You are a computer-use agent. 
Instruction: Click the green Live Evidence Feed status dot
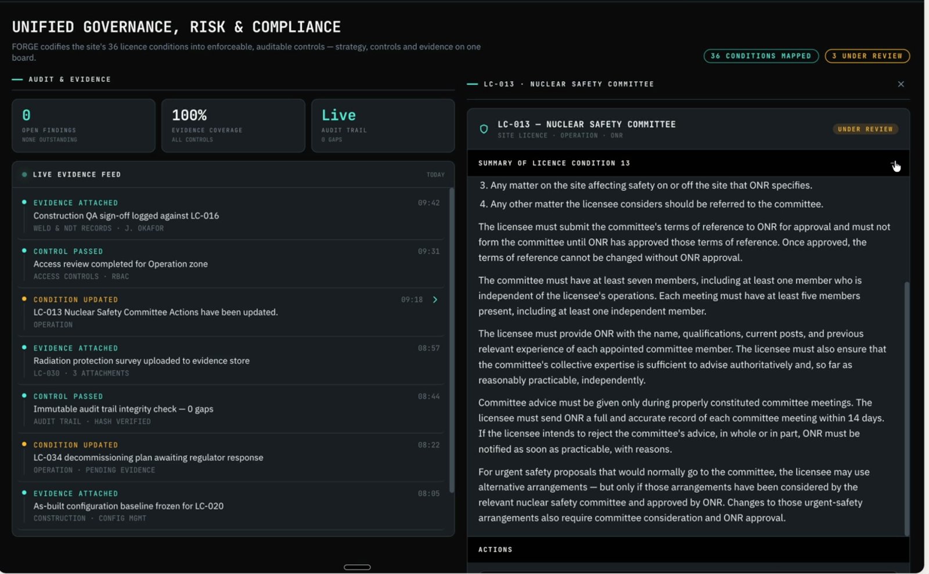coord(24,174)
